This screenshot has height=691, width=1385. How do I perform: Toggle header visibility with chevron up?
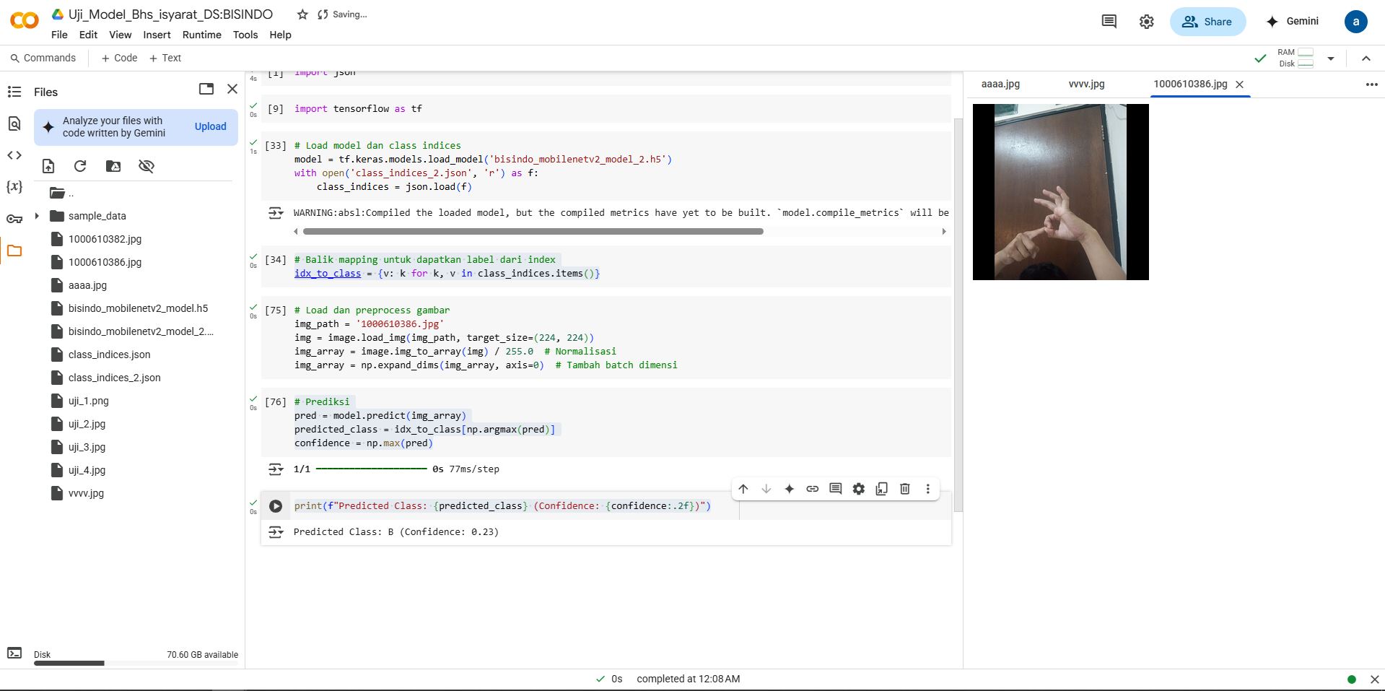click(x=1366, y=58)
